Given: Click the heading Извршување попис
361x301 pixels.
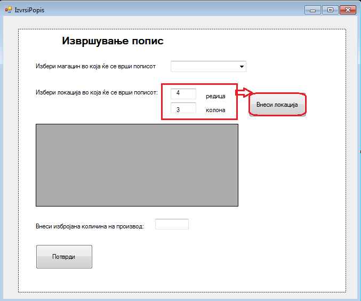Looking at the screenshot, I should [113, 41].
